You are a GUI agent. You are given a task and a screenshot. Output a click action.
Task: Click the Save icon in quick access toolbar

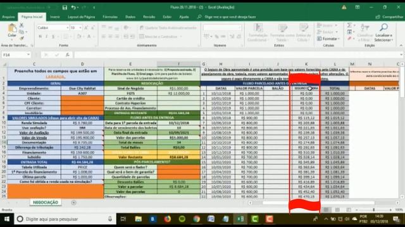pyautogui.click(x=65, y=8)
